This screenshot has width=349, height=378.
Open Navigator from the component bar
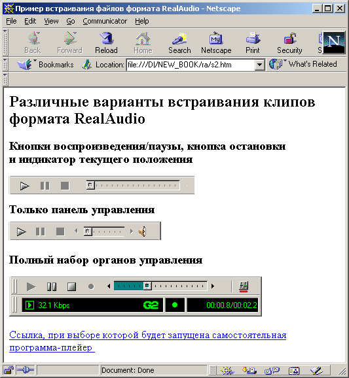(227, 370)
